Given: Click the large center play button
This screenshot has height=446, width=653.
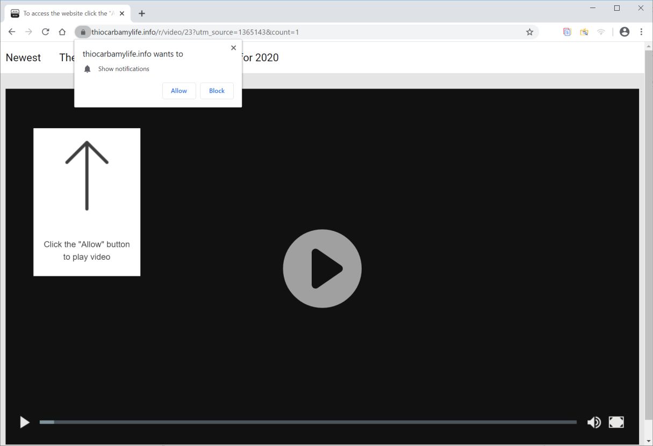Looking at the screenshot, I should pos(322,268).
